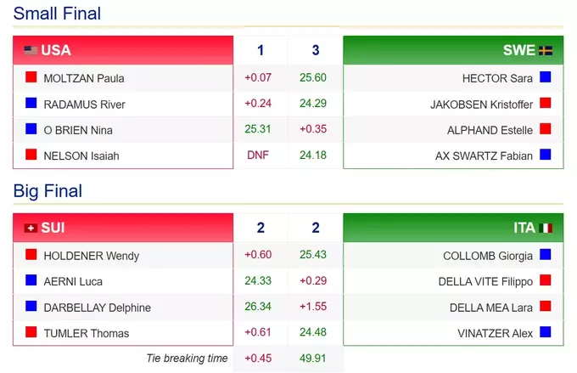Click the USA flag icon
Viewport: 577px width, 373px height.
pyautogui.click(x=31, y=50)
